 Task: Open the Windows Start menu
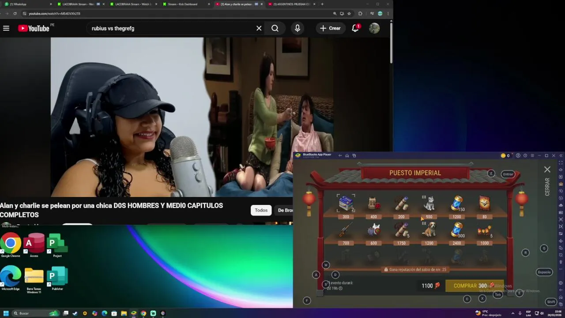(6, 313)
